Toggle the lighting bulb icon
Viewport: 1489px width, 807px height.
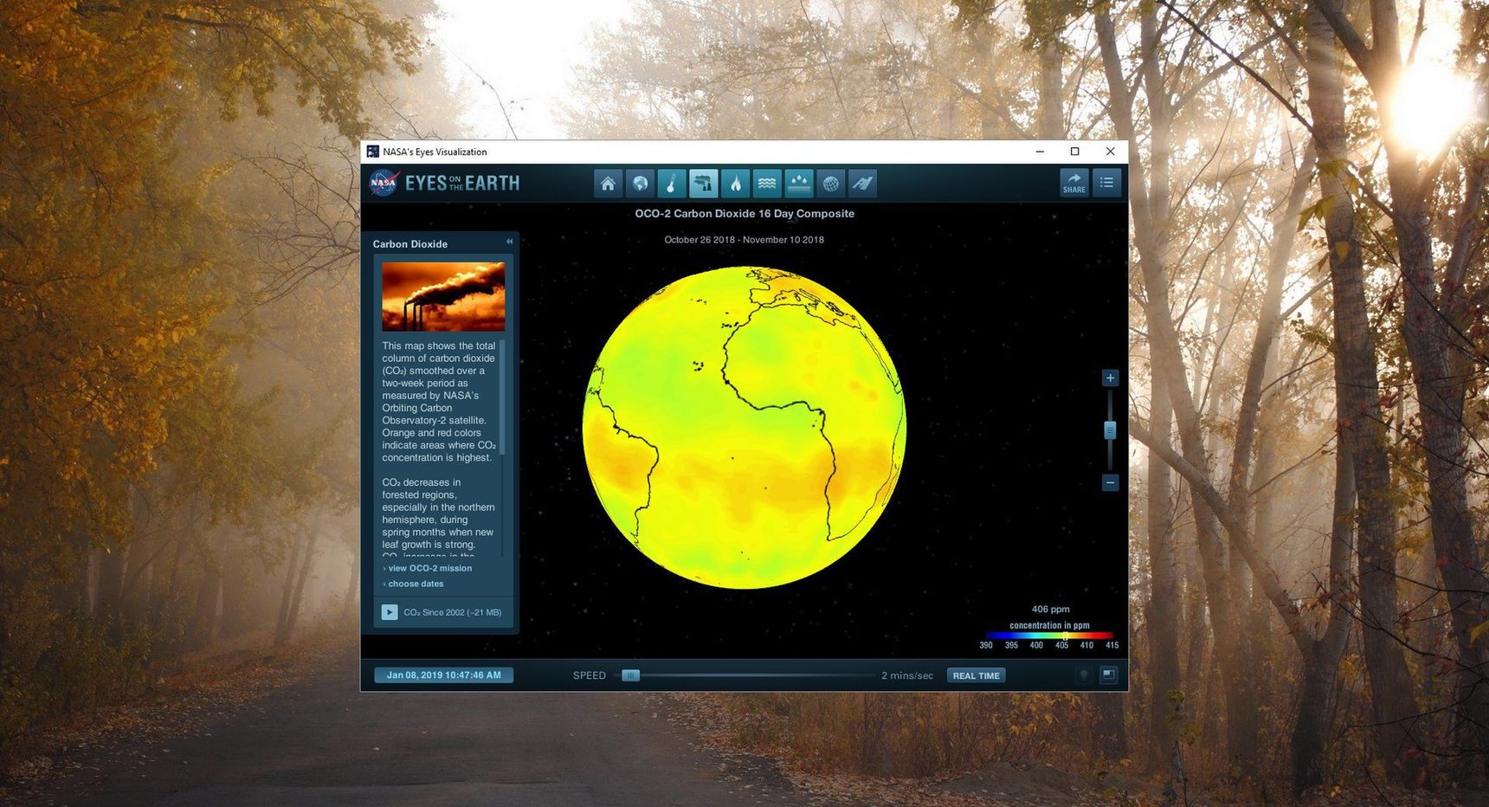[x=1083, y=675]
